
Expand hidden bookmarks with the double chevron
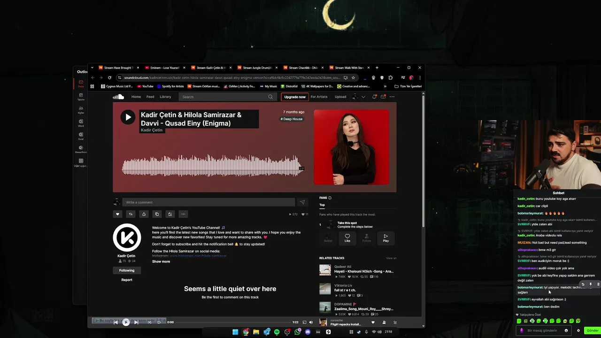[385, 86]
